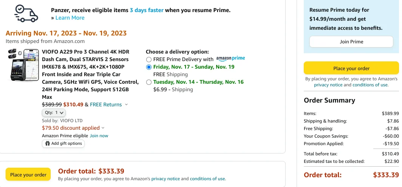
Task: Open privacy notice link beside bottom Order total
Action: click(x=165, y=179)
